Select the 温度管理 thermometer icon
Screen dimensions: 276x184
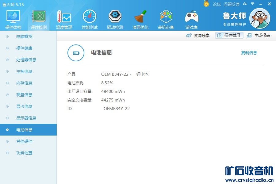pyautogui.click(x=64, y=17)
